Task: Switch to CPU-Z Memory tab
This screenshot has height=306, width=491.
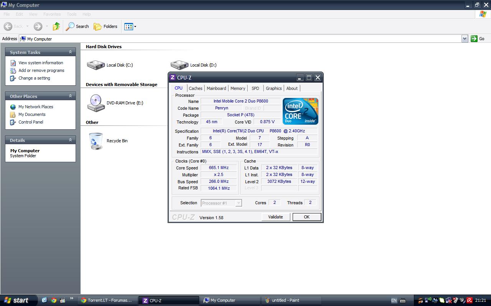Action: coord(238,88)
